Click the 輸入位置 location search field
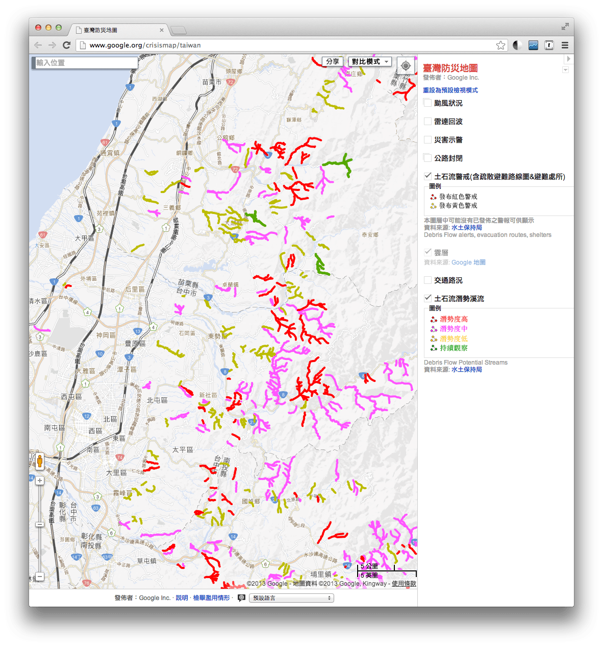 [x=85, y=62]
